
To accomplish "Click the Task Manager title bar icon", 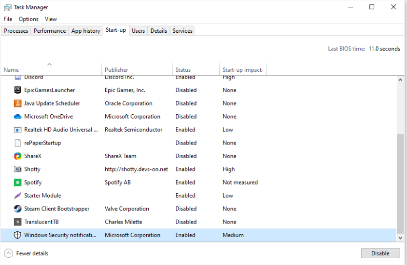I will 8,7.
